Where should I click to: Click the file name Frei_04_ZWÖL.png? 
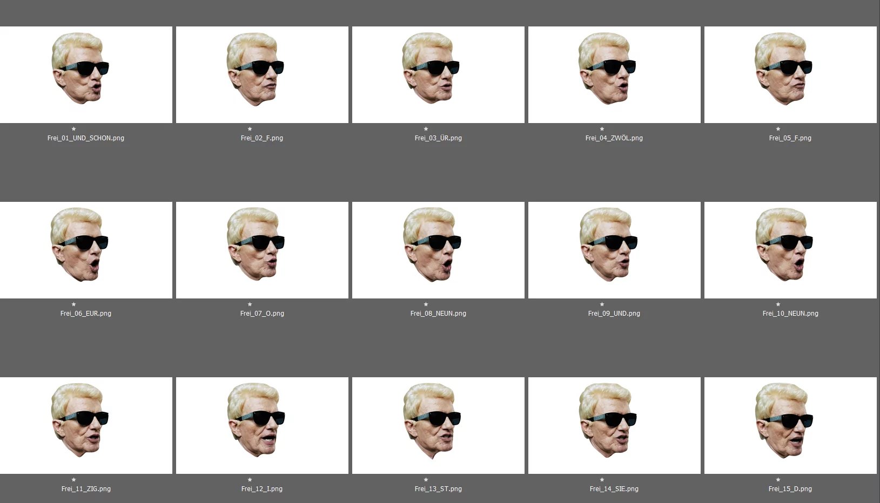614,138
